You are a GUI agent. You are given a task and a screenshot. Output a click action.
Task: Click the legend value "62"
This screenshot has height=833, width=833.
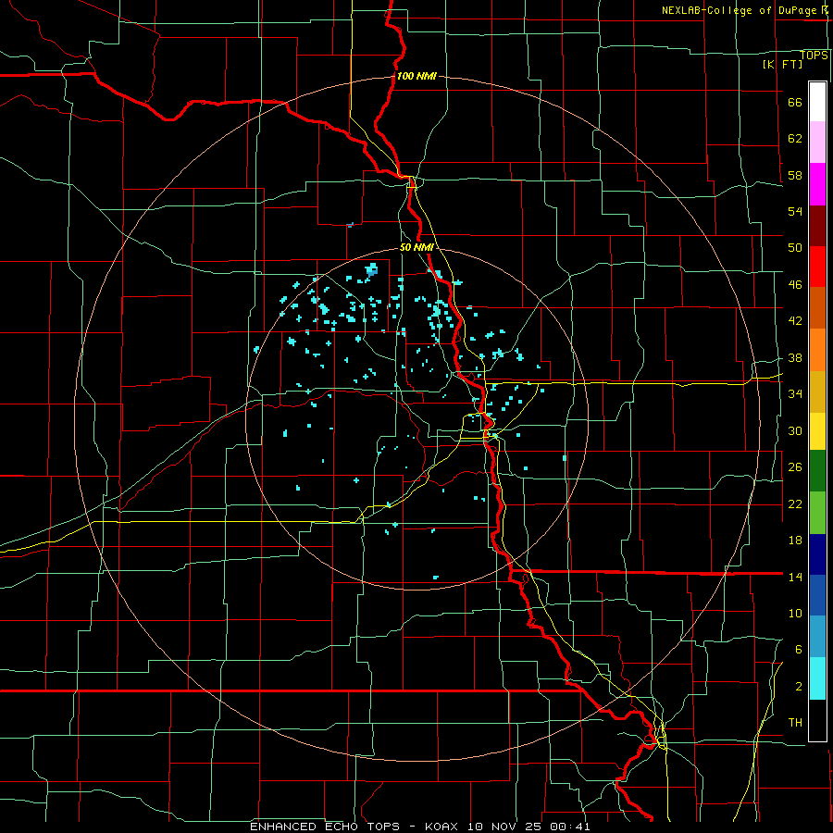tap(795, 138)
